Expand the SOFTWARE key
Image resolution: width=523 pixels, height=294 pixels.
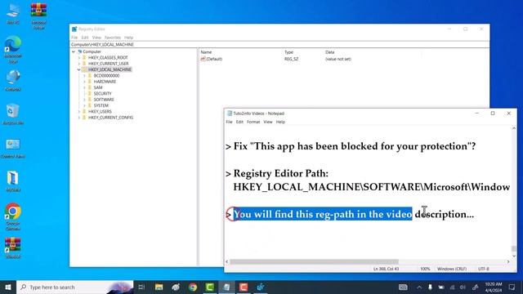[x=84, y=100]
